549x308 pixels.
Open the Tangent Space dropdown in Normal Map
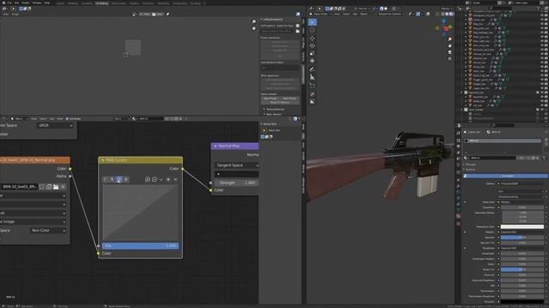[x=237, y=165]
